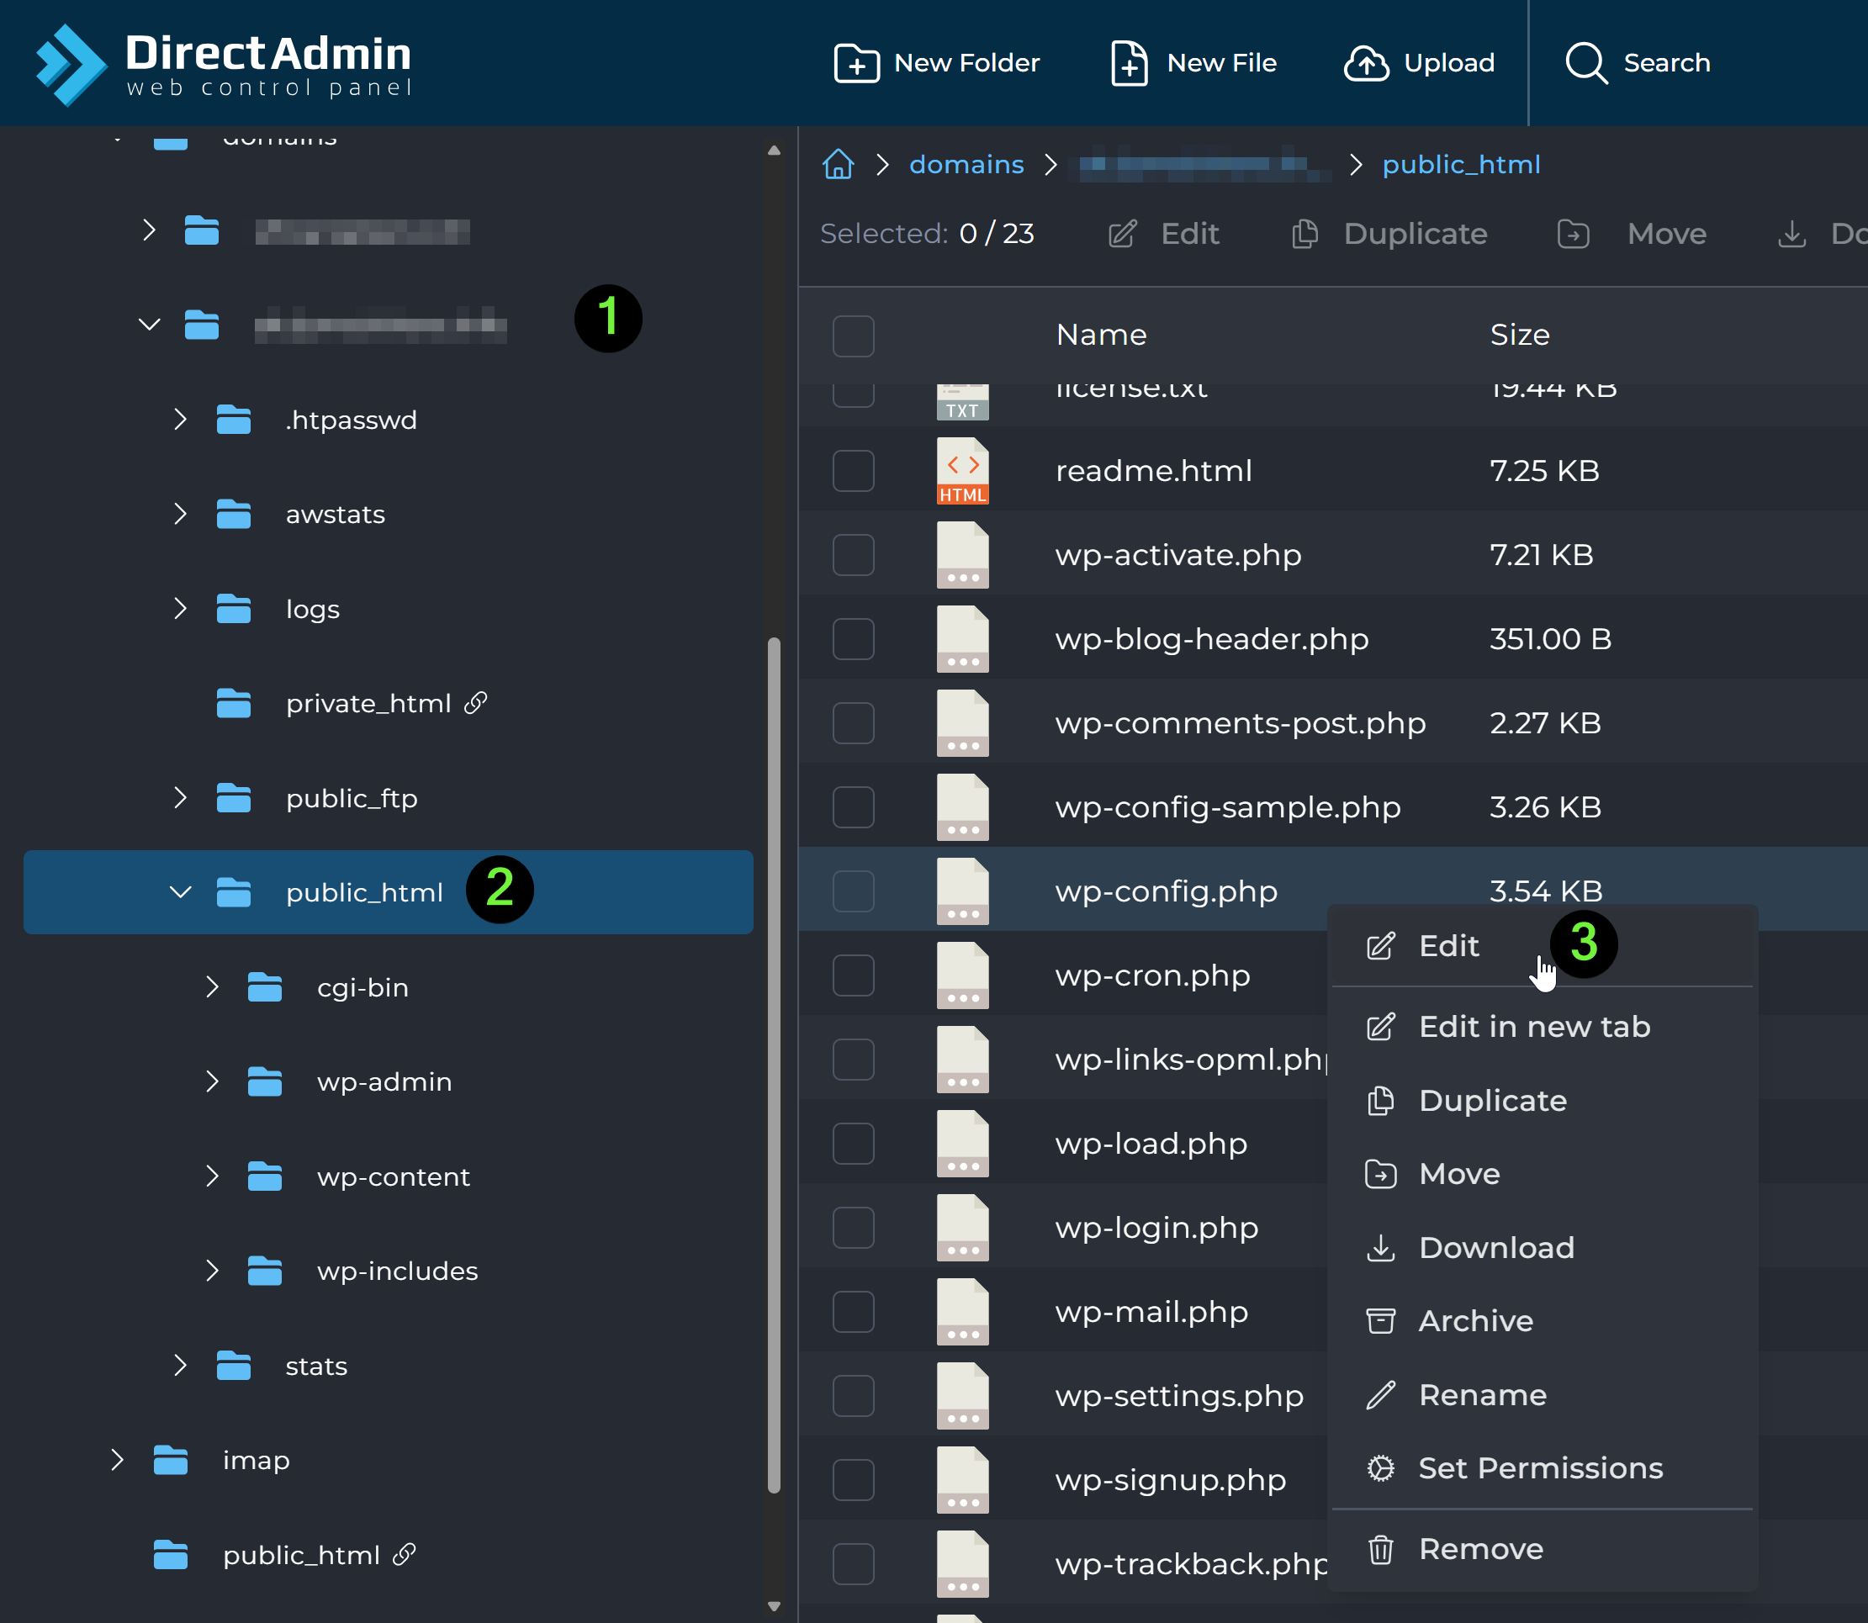
Task: Click the Upload cloud icon
Action: click(1365, 63)
